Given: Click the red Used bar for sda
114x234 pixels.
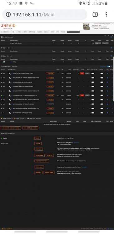Looking at the screenshot, I should point(82,73).
